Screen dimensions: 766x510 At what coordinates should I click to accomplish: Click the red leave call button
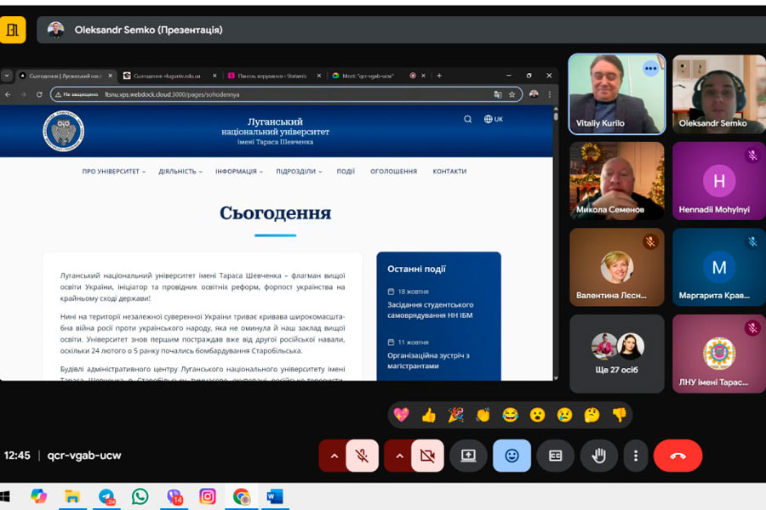(x=677, y=456)
